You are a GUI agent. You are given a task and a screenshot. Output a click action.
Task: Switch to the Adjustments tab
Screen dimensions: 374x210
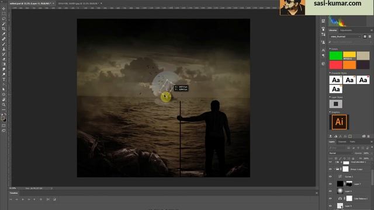pos(346,30)
